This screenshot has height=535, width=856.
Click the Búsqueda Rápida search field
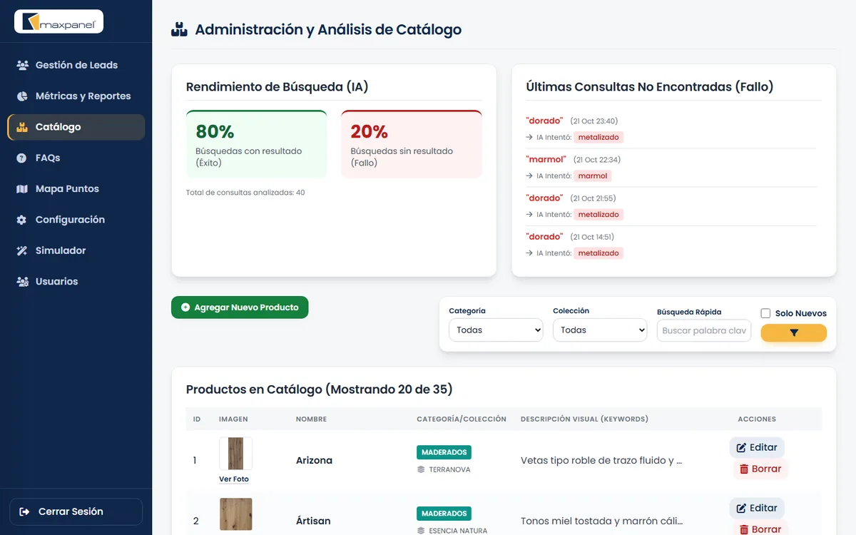pyautogui.click(x=704, y=330)
